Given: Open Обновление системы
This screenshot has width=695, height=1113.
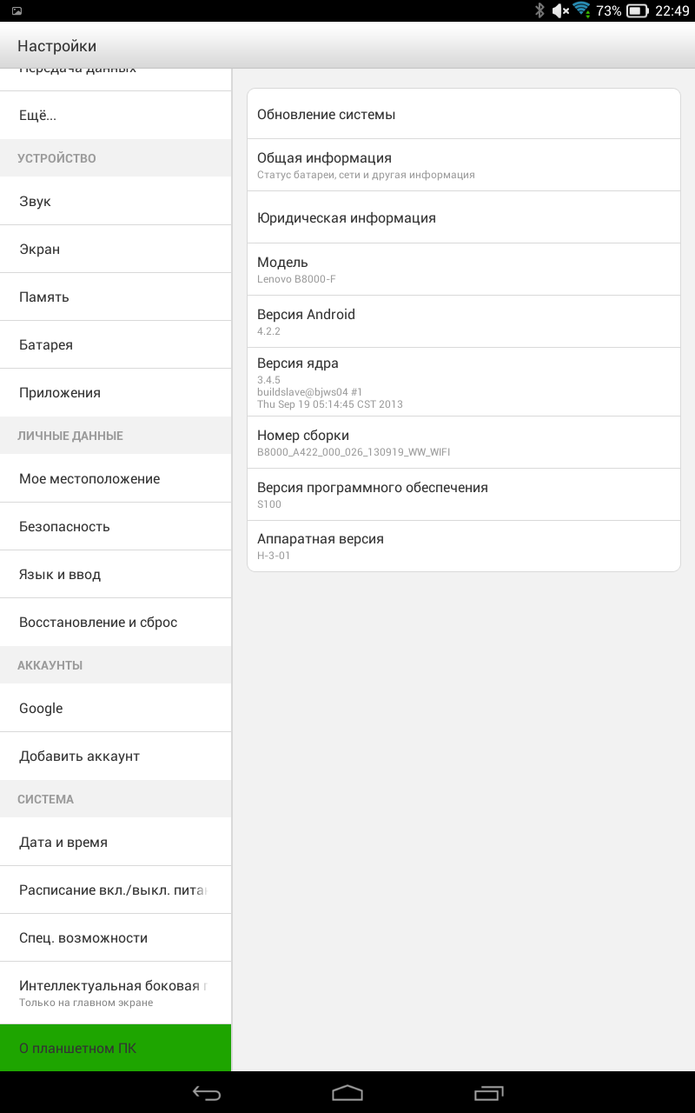Looking at the screenshot, I should click(x=463, y=114).
